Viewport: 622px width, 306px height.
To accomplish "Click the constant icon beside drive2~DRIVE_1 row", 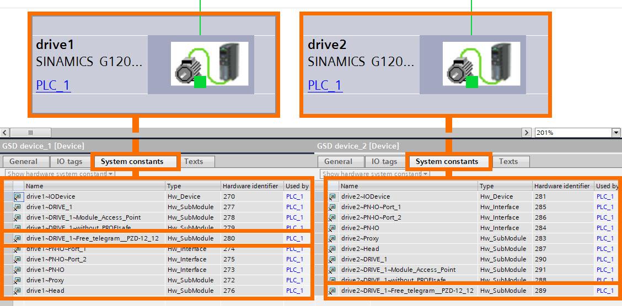I will tap(333, 260).
